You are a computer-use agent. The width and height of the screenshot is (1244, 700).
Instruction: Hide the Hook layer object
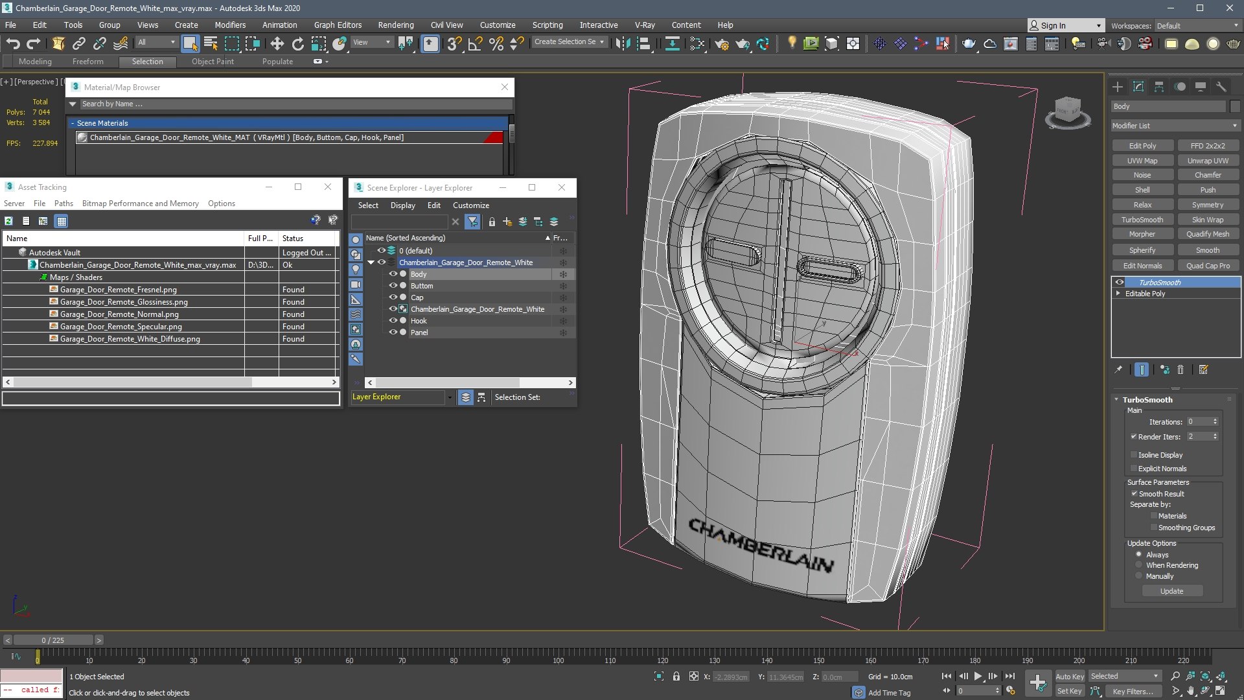[x=393, y=321]
